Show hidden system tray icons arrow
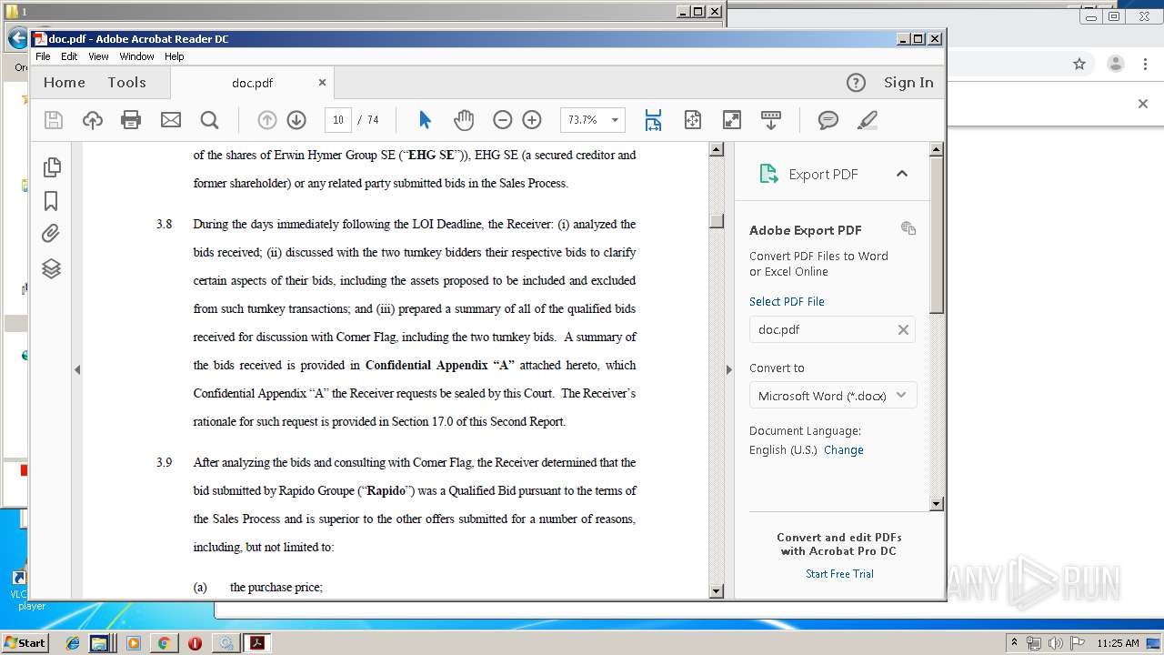 [x=1014, y=643]
